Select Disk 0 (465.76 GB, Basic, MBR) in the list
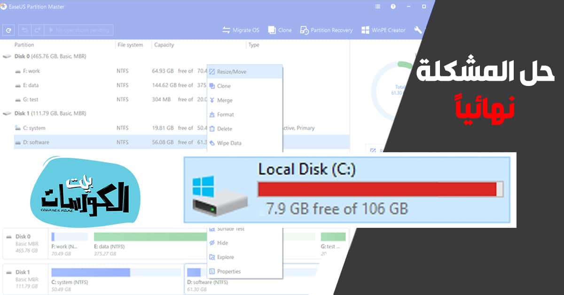 click(x=50, y=56)
